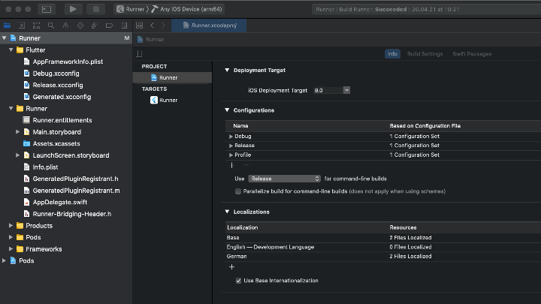Viewport: 541px width, 304px height.
Task: Open the Source Control navigator
Action: pyautogui.click(x=22, y=26)
